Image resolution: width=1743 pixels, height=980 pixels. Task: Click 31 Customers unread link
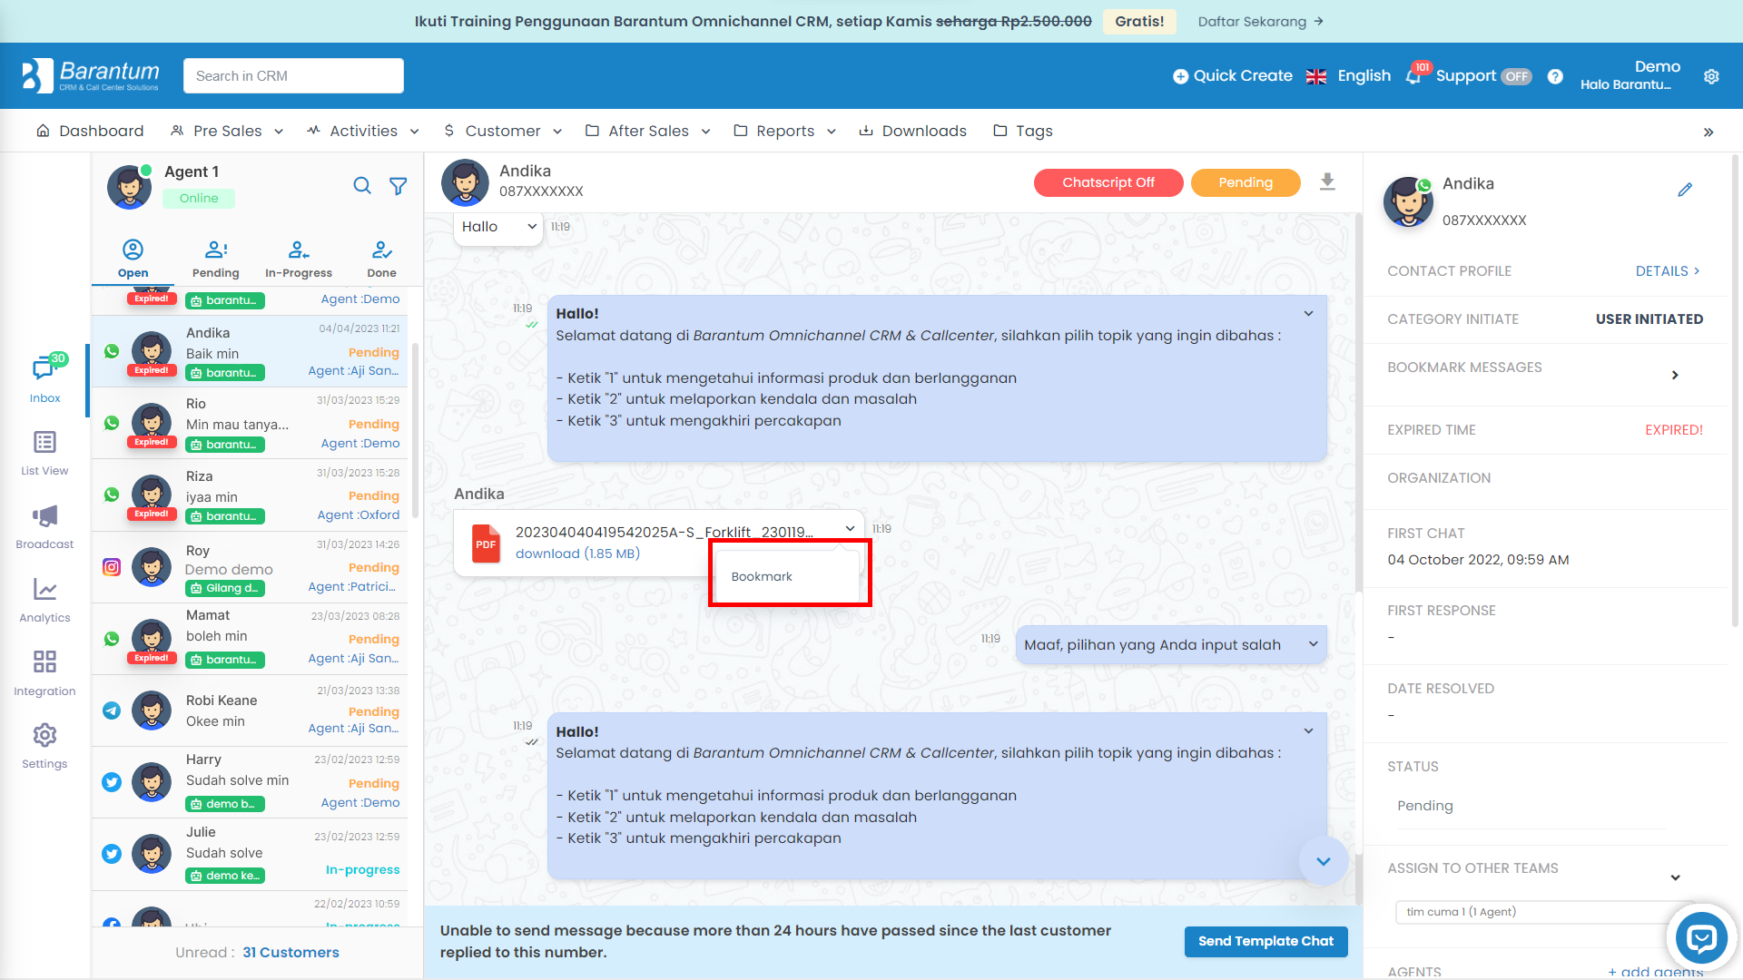290,952
